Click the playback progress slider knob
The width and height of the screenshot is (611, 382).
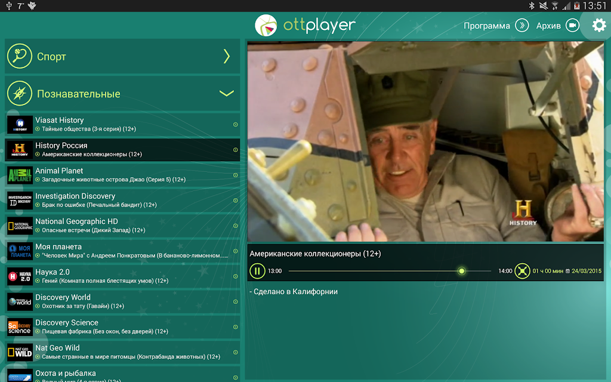click(x=461, y=271)
